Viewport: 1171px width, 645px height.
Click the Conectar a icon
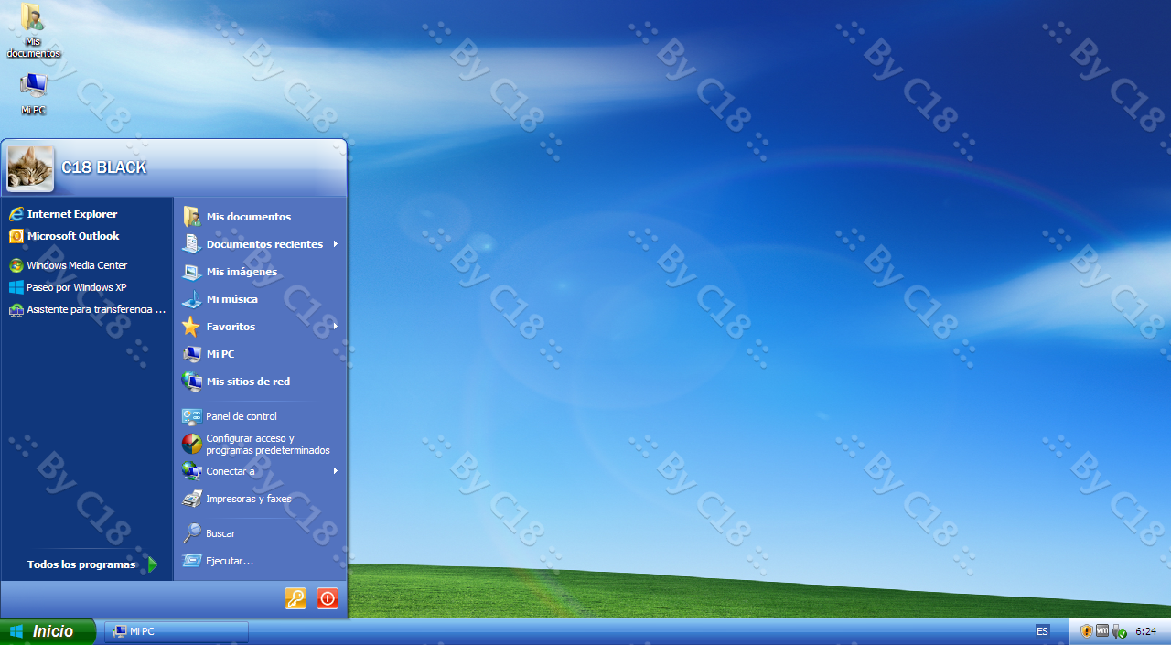191,471
